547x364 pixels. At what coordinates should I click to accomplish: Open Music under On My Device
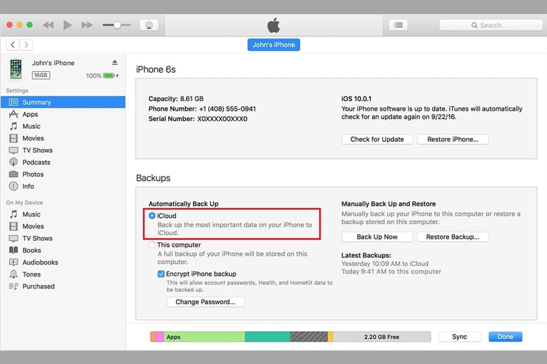pos(63,214)
